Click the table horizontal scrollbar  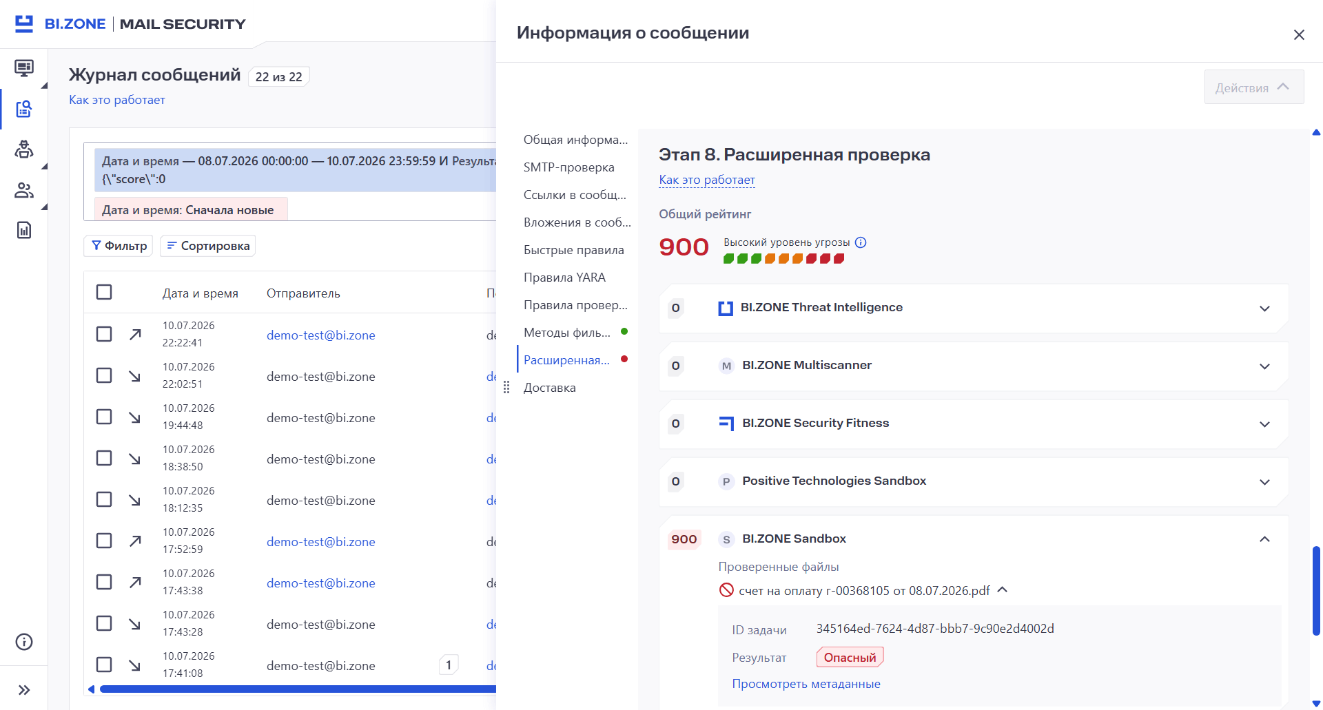point(298,689)
